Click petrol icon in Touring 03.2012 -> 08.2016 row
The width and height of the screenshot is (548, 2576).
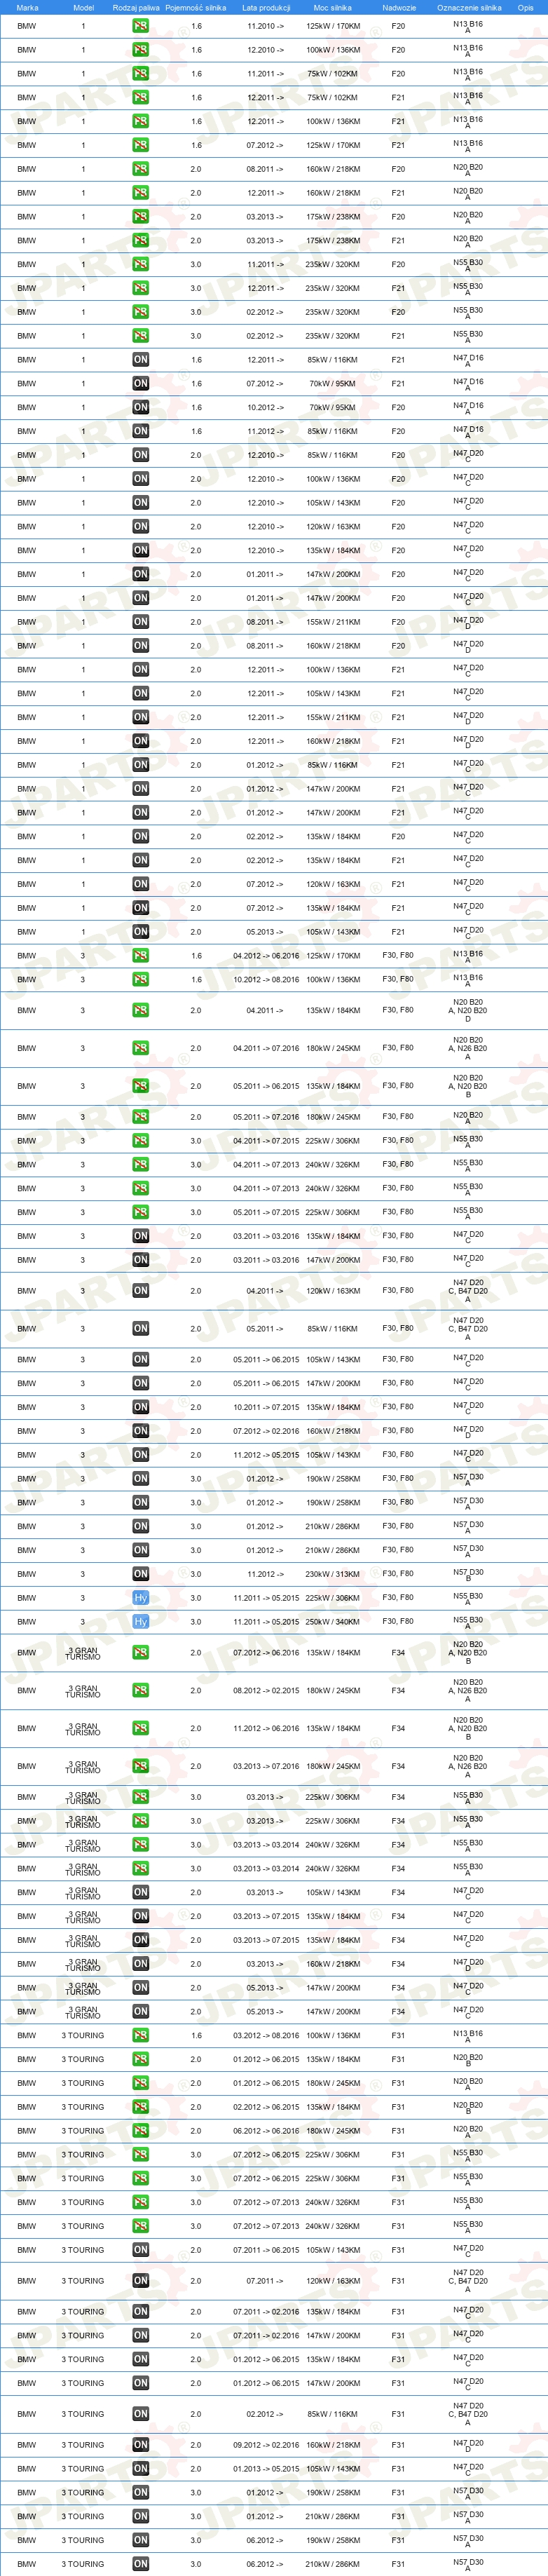[141, 2036]
